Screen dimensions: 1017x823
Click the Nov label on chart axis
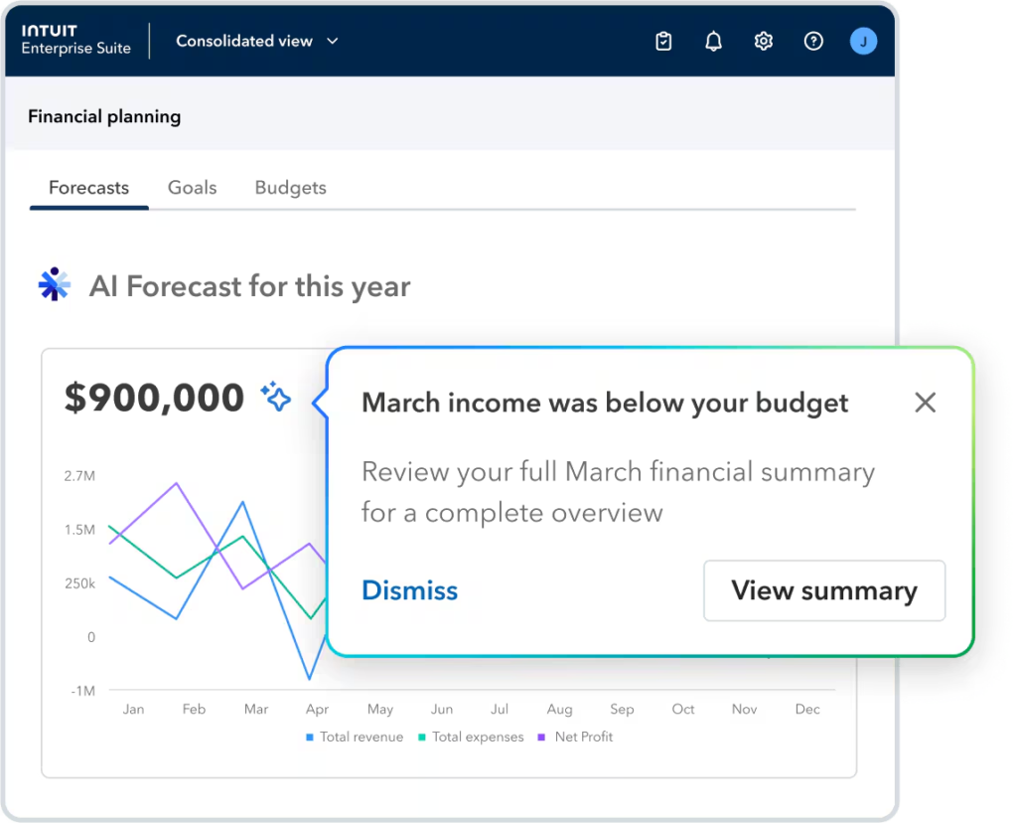point(745,709)
